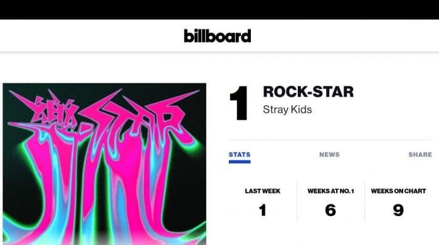The image size is (439, 245).
Task: Open the SHARE tab
Action: 420,154
